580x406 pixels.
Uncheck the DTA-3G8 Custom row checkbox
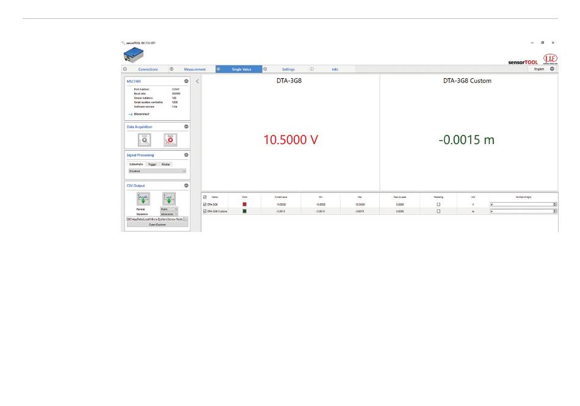pos(205,211)
